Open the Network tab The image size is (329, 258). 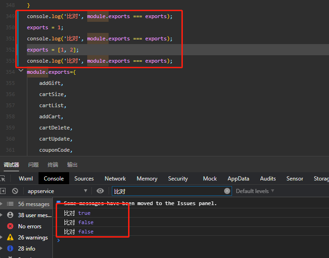(x=115, y=179)
